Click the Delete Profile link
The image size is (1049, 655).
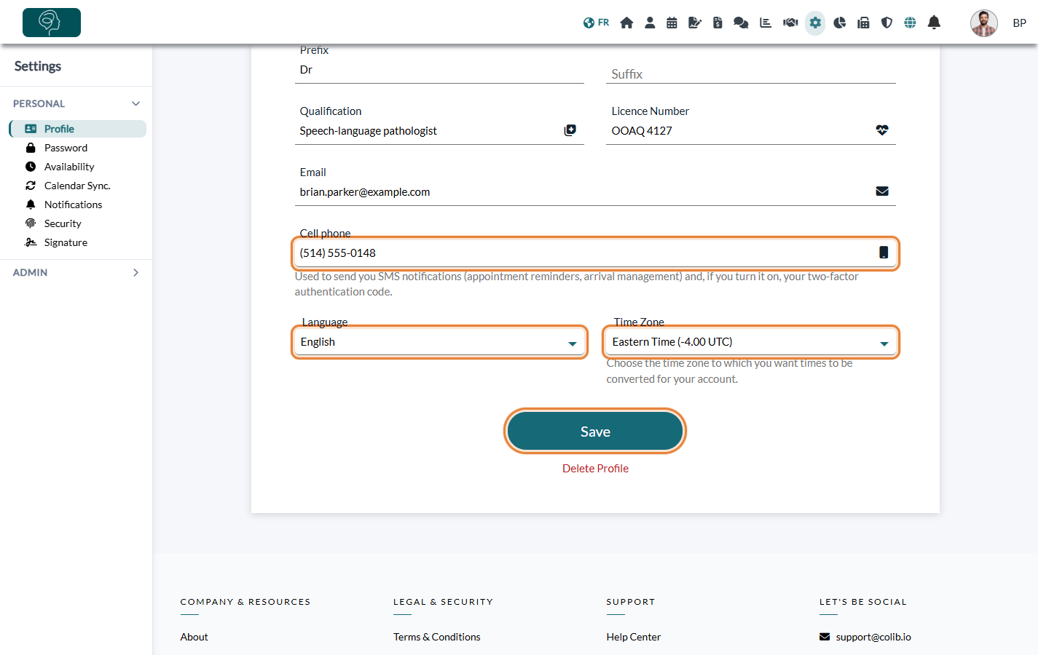click(x=595, y=469)
